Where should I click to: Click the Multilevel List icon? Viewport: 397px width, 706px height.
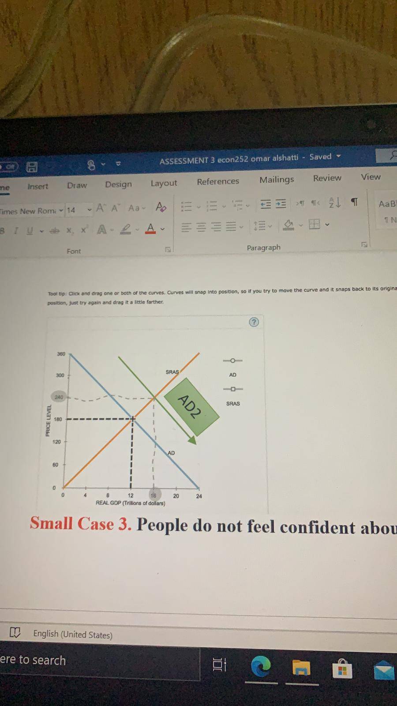coord(238,205)
